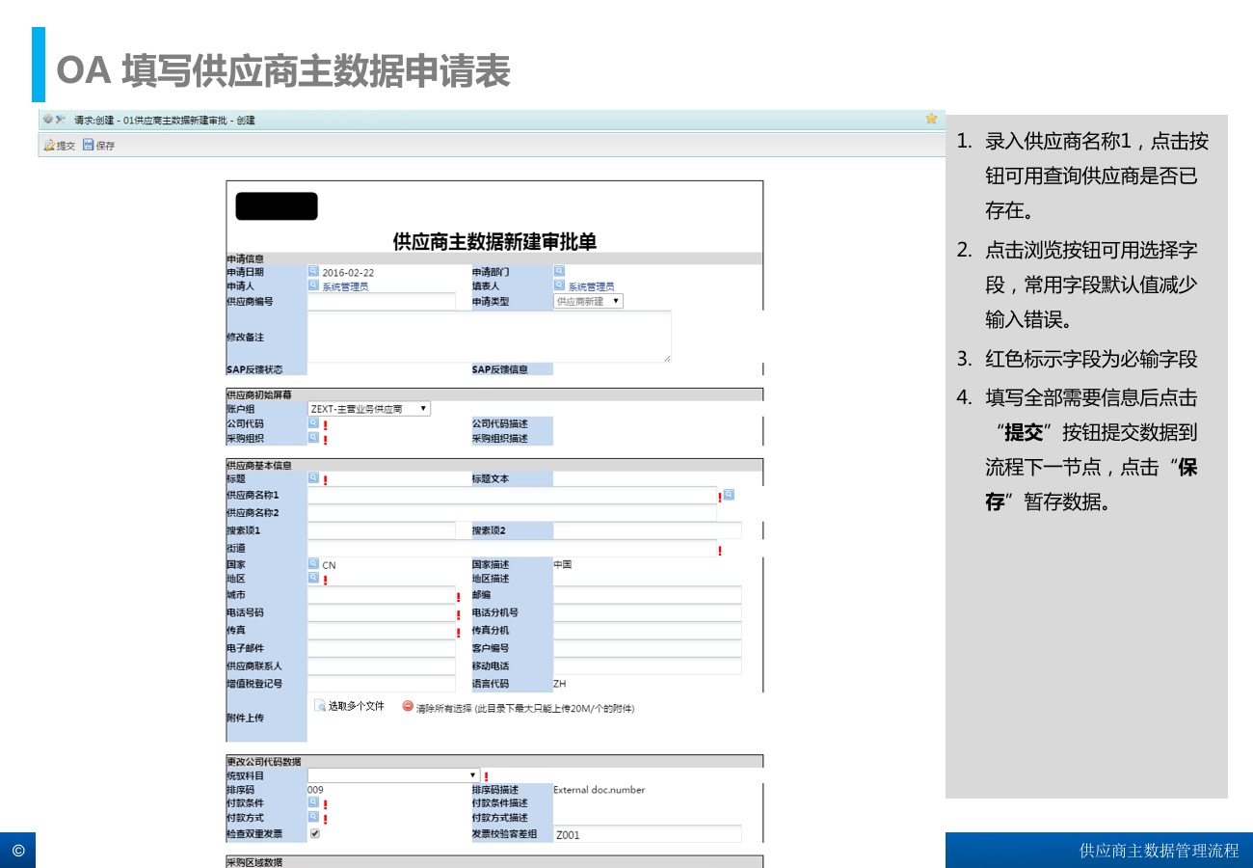Image resolution: width=1253 pixels, height=868 pixels.
Task: Click the 发票校验容差组 input field
Action: click(x=647, y=834)
